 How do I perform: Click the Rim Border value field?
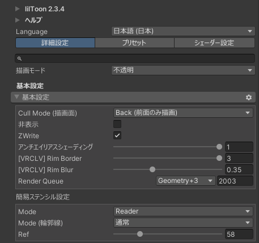(x=239, y=158)
